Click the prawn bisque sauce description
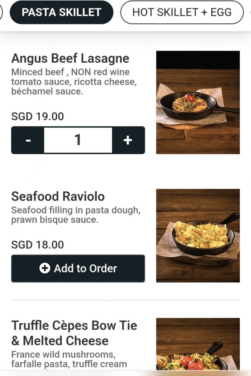Screen dimensions: 251x376 [75, 215]
